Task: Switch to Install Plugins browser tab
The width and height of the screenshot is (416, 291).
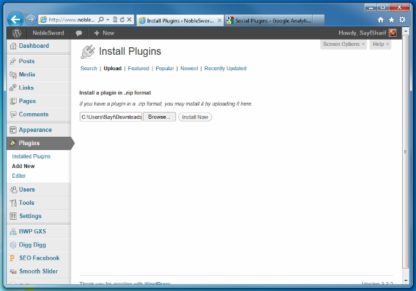Action: 180,20
